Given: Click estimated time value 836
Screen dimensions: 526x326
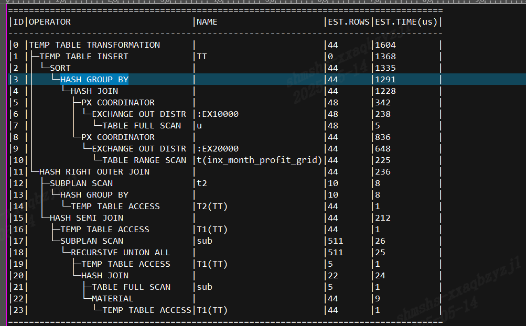Looking at the screenshot, I should [x=383, y=137].
